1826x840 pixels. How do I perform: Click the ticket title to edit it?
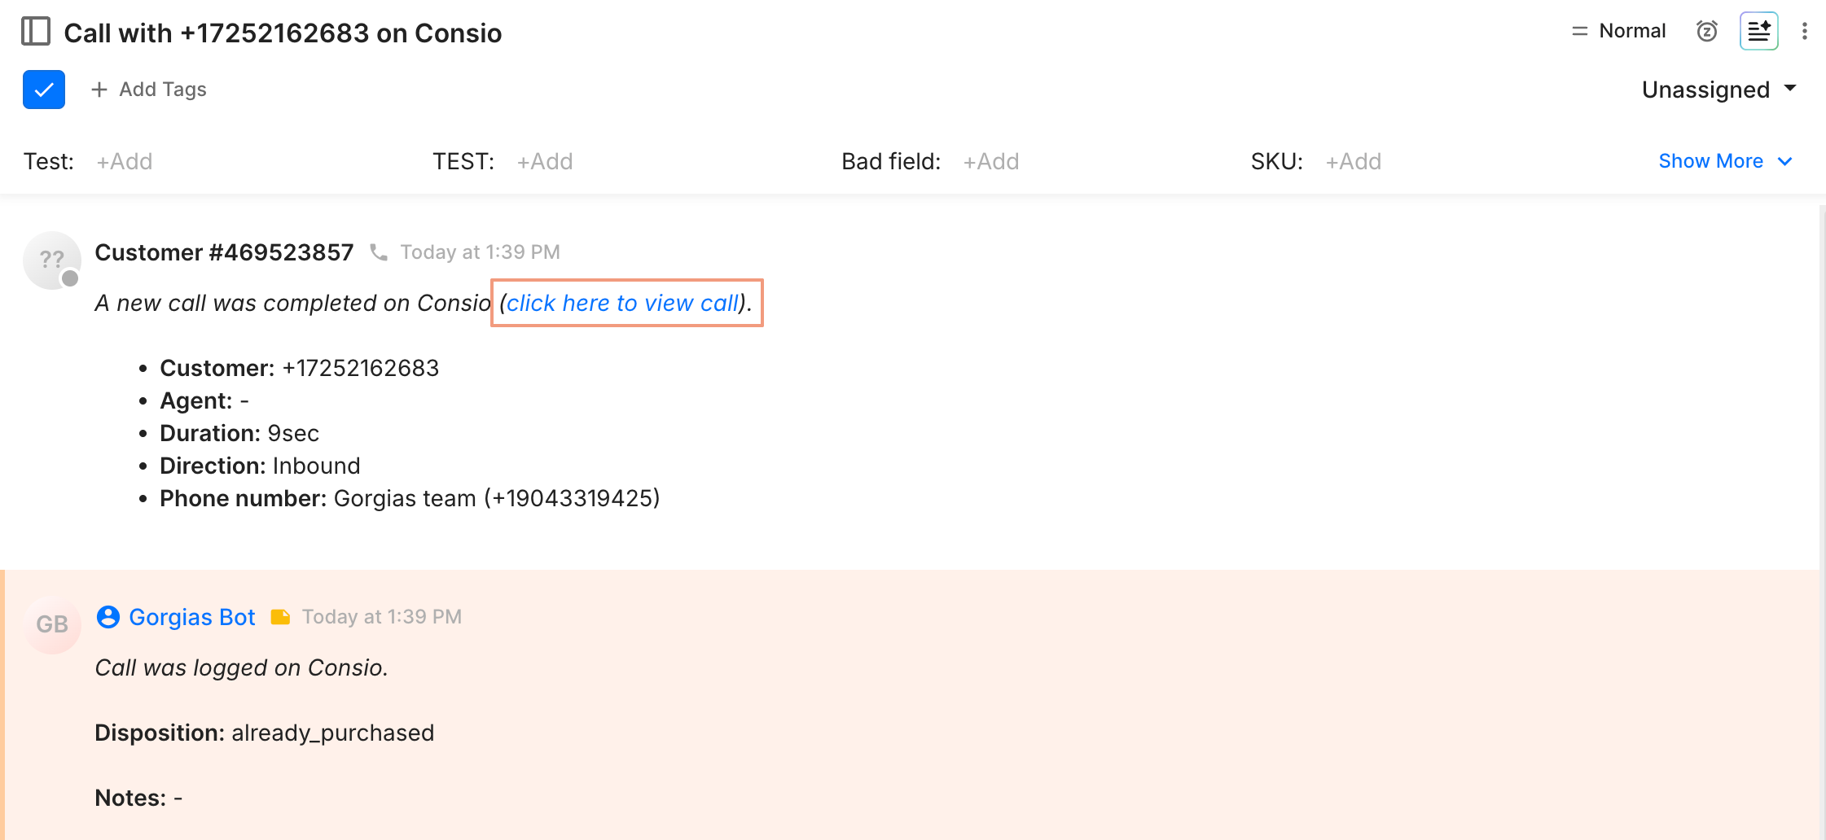pyautogui.click(x=283, y=33)
